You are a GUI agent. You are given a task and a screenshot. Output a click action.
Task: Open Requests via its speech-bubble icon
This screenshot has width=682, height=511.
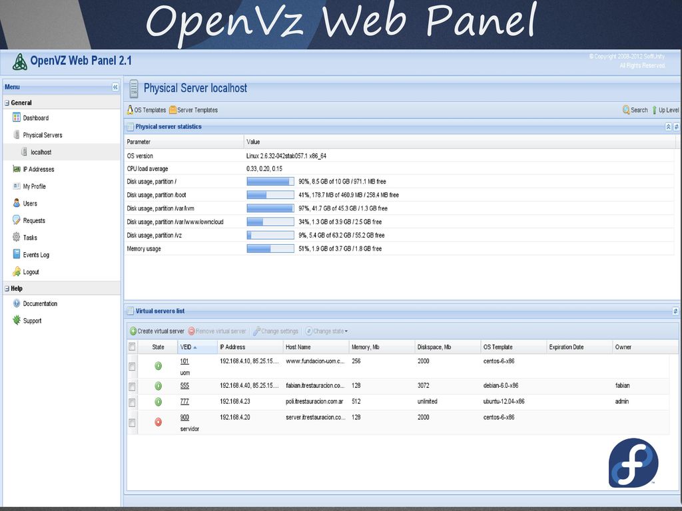[x=17, y=220]
